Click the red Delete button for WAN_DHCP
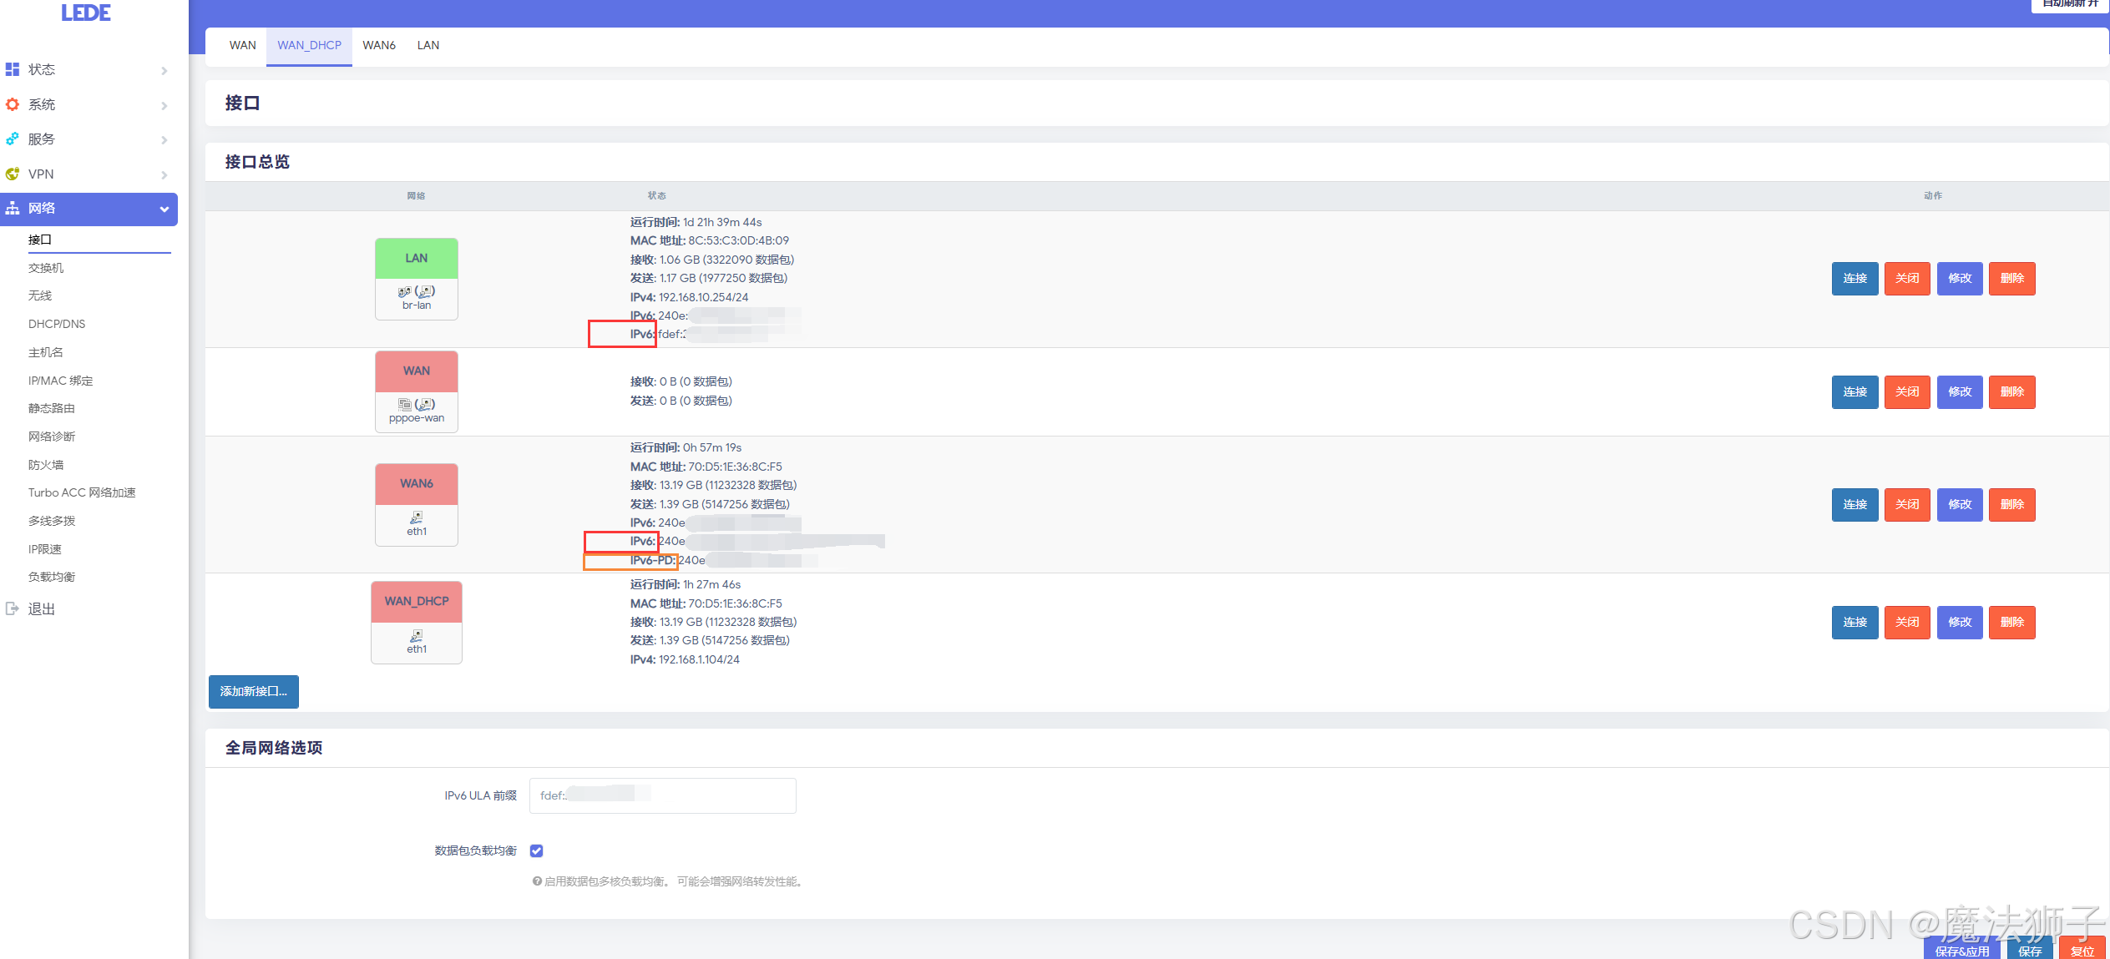This screenshot has height=959, width=2110. (2011, 622)
